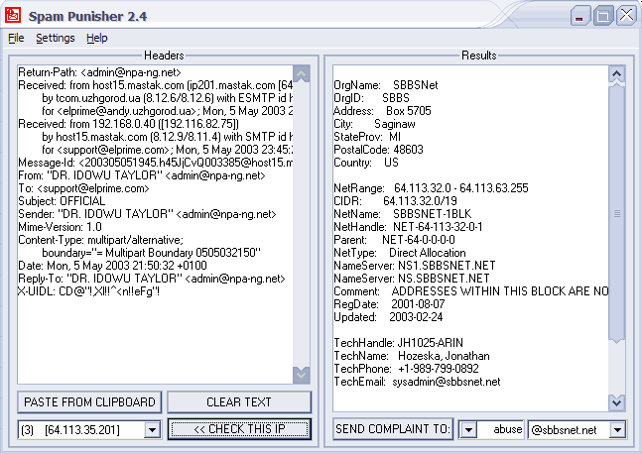
Task: Click the CHECK THIS IP button
Action: (239, 429)
